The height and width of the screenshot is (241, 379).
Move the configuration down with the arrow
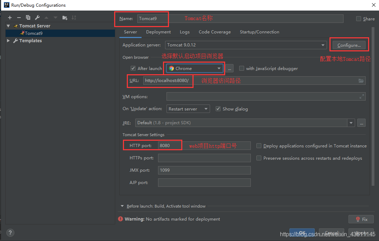tap(55, 18)
